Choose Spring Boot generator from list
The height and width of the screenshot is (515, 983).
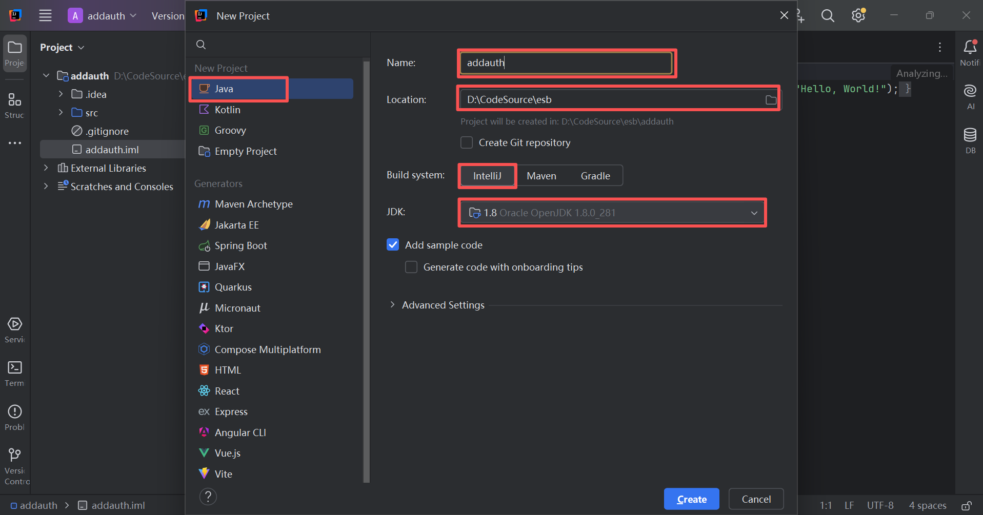click(240, 245)
